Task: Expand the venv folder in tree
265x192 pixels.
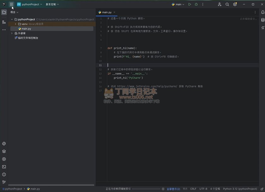Action: click(15, 24)
